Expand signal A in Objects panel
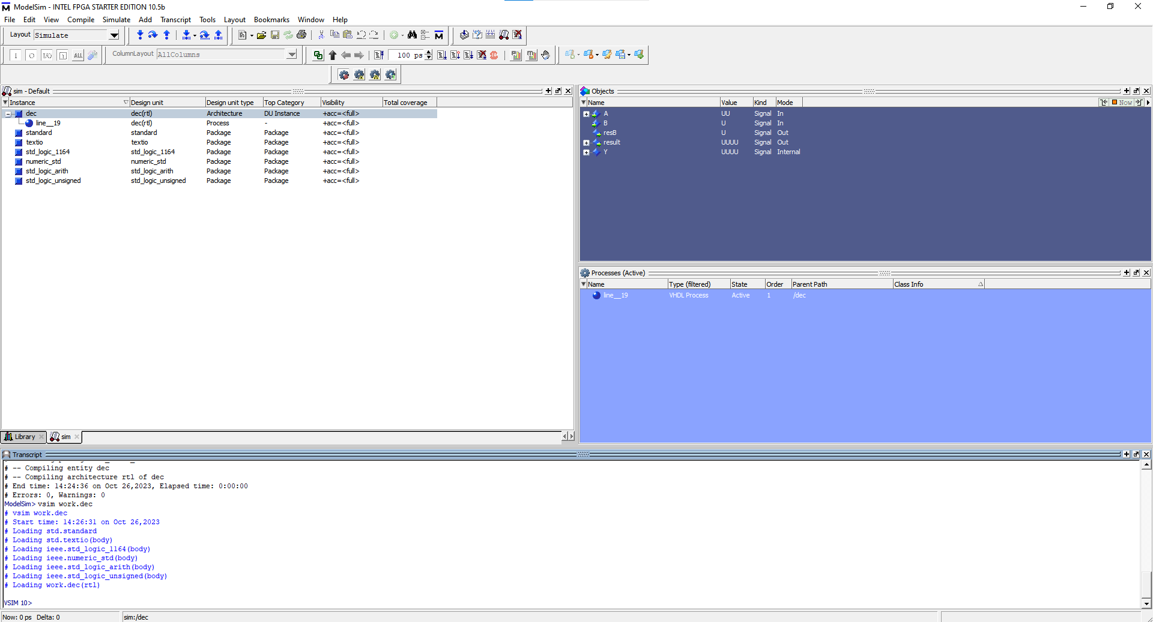The height and width of the screenshot is (622, 1153). (x=586, y=114)
